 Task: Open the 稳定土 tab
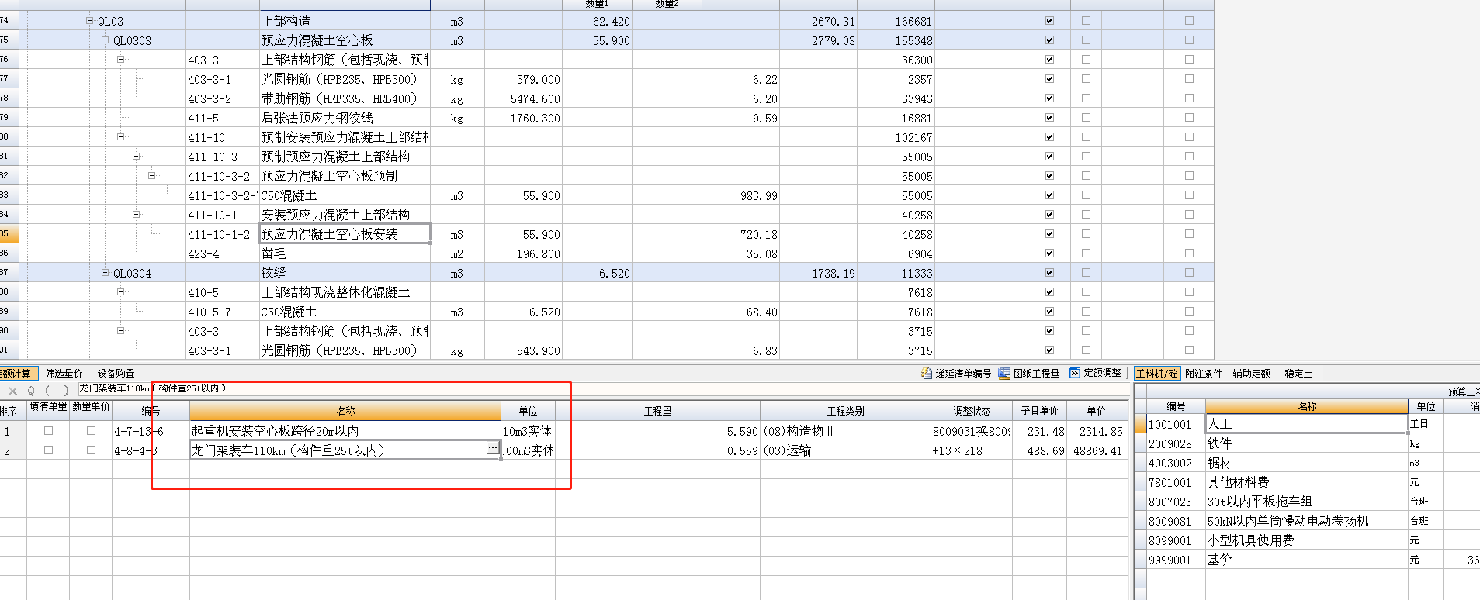1298,373
